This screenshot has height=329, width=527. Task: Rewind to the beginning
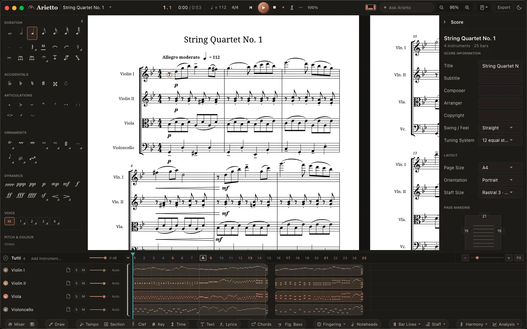(x=251, y=7)
